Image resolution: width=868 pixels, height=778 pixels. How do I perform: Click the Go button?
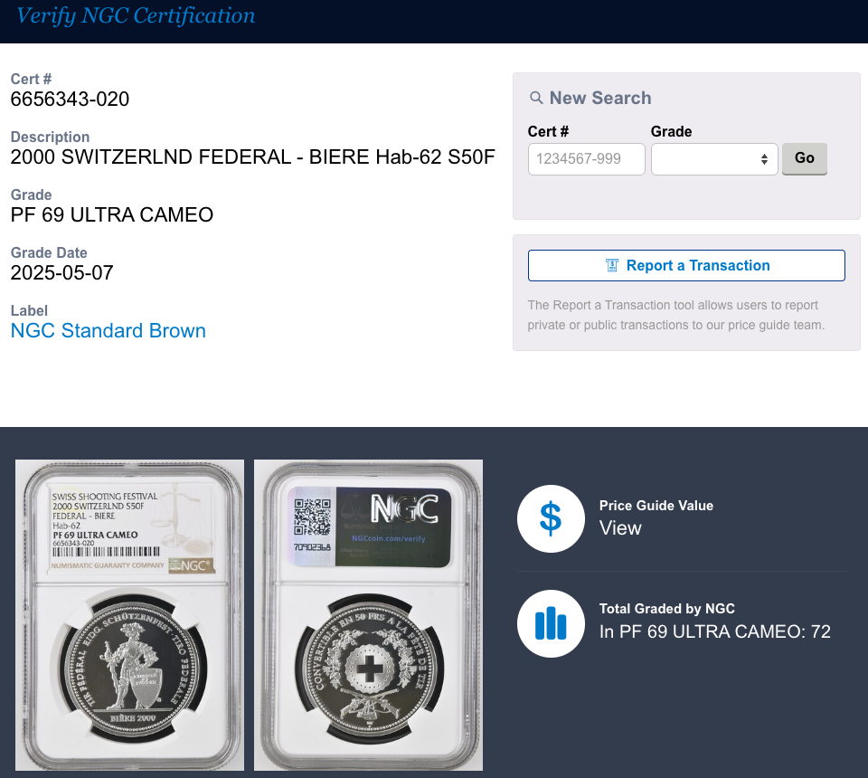point(805,158)
